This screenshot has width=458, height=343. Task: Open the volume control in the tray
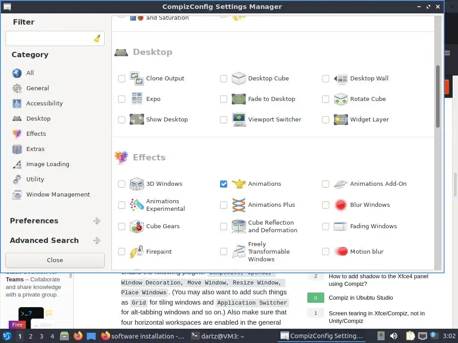point(394,336)
